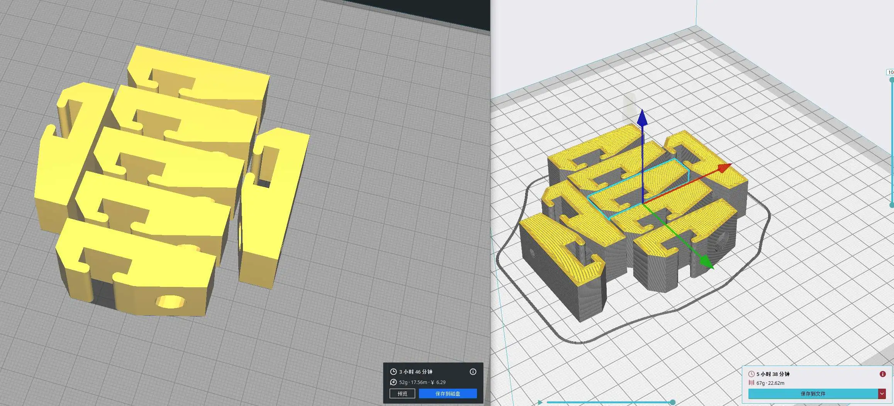Expand the red arrow beside 保存到文件
The height and width of the screenshot is (406, 894).
point(882,394)
